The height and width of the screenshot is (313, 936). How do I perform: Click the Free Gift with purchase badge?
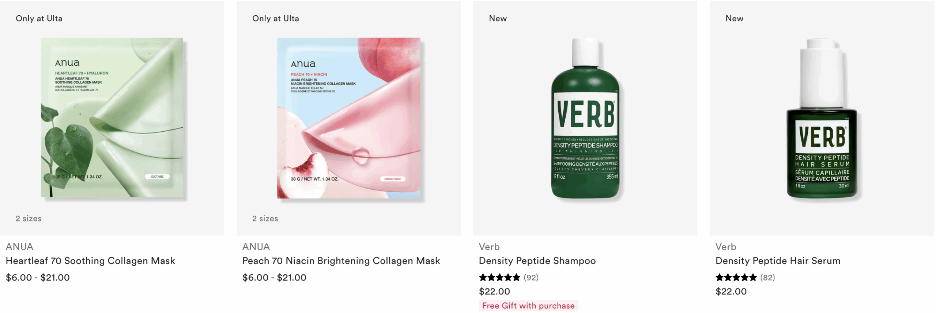pyautogui.click(x=528, y=306)
